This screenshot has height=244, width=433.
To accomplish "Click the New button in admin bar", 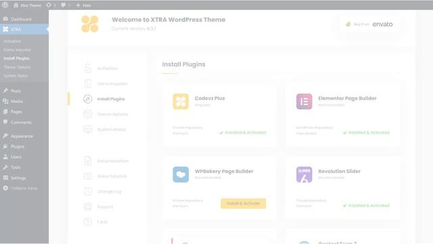I will pyautogui.click(x=83, y=5).
